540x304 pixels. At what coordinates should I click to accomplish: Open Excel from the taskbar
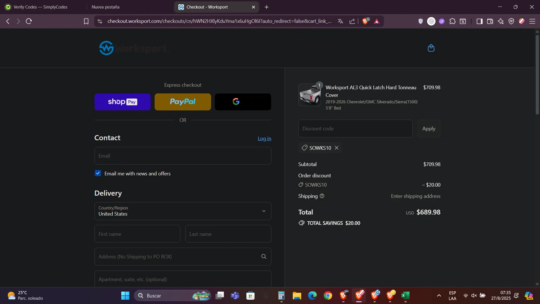(x=406, y=296)
